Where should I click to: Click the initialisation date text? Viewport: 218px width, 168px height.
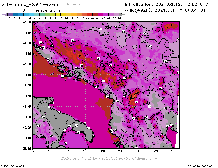pyautogui.click(x=166, y=4)
